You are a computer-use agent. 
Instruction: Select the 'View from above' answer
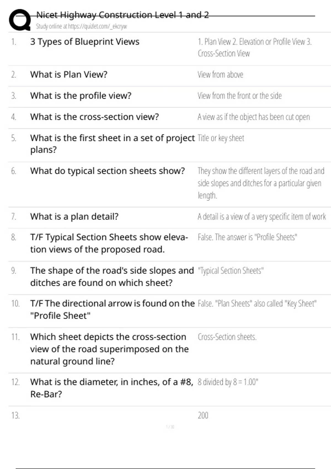click(x=220, y=74)
